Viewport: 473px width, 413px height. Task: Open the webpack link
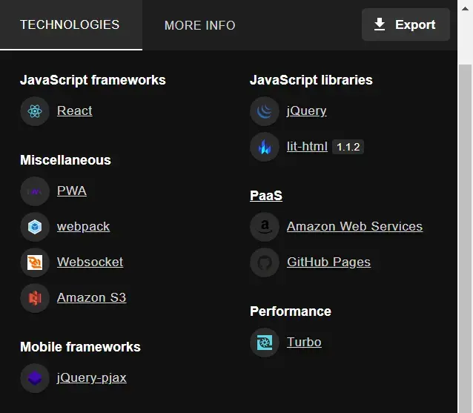click(x=83, y=227)
